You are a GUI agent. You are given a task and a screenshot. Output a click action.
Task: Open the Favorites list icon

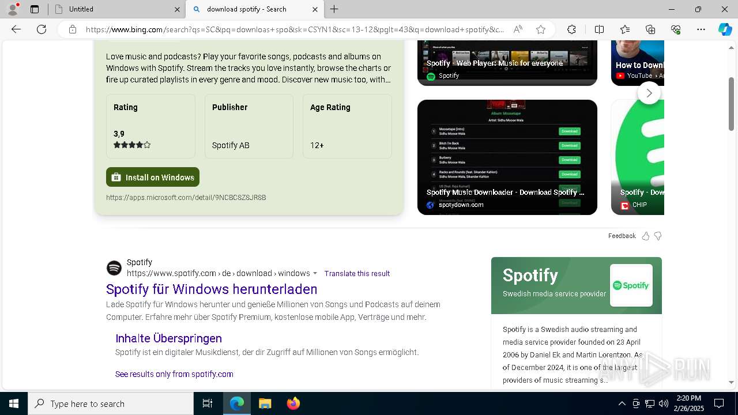(625, 29)
